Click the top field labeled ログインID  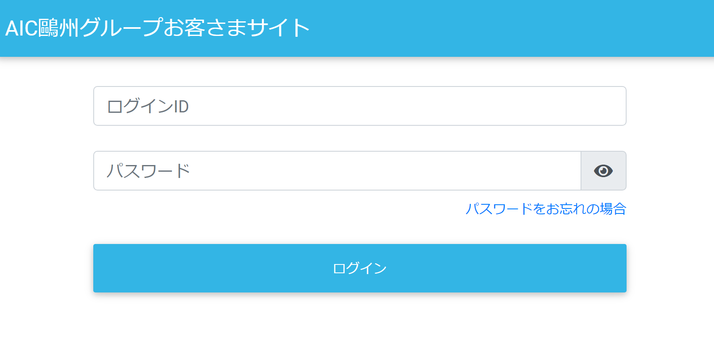point(359,106)
